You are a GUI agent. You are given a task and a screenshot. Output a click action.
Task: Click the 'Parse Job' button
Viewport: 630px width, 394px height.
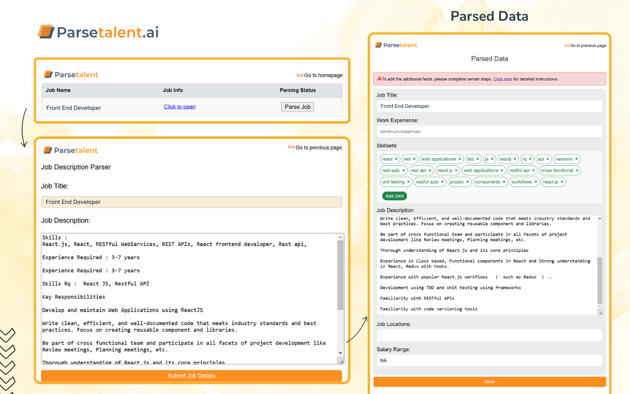point(298,107)
